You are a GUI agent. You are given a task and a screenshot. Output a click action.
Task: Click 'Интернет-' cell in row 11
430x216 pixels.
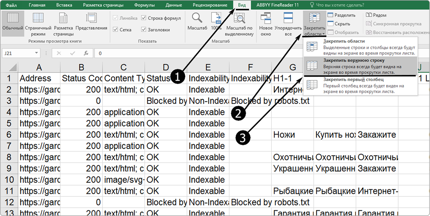(377, 191)
